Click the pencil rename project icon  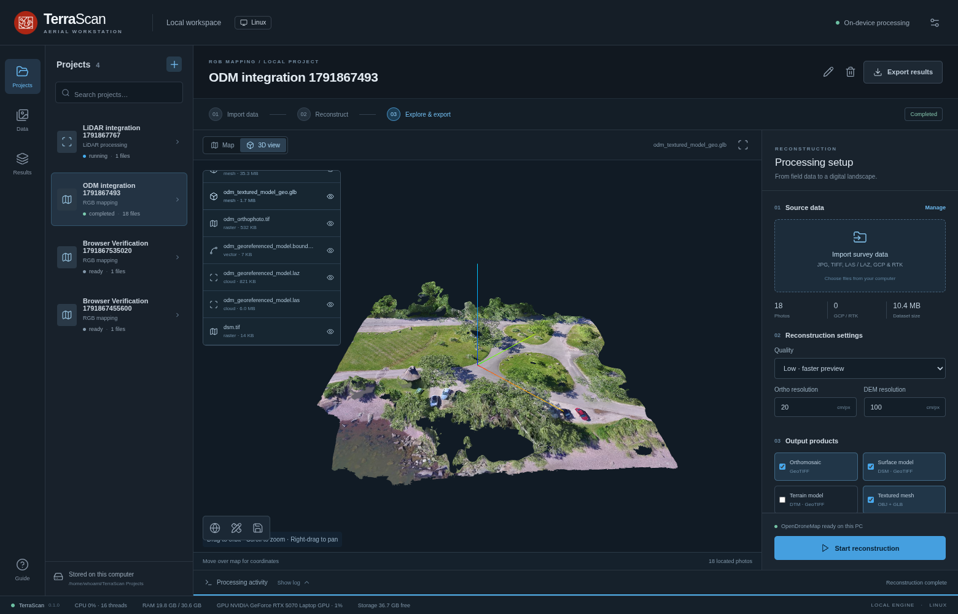[828, 72]
